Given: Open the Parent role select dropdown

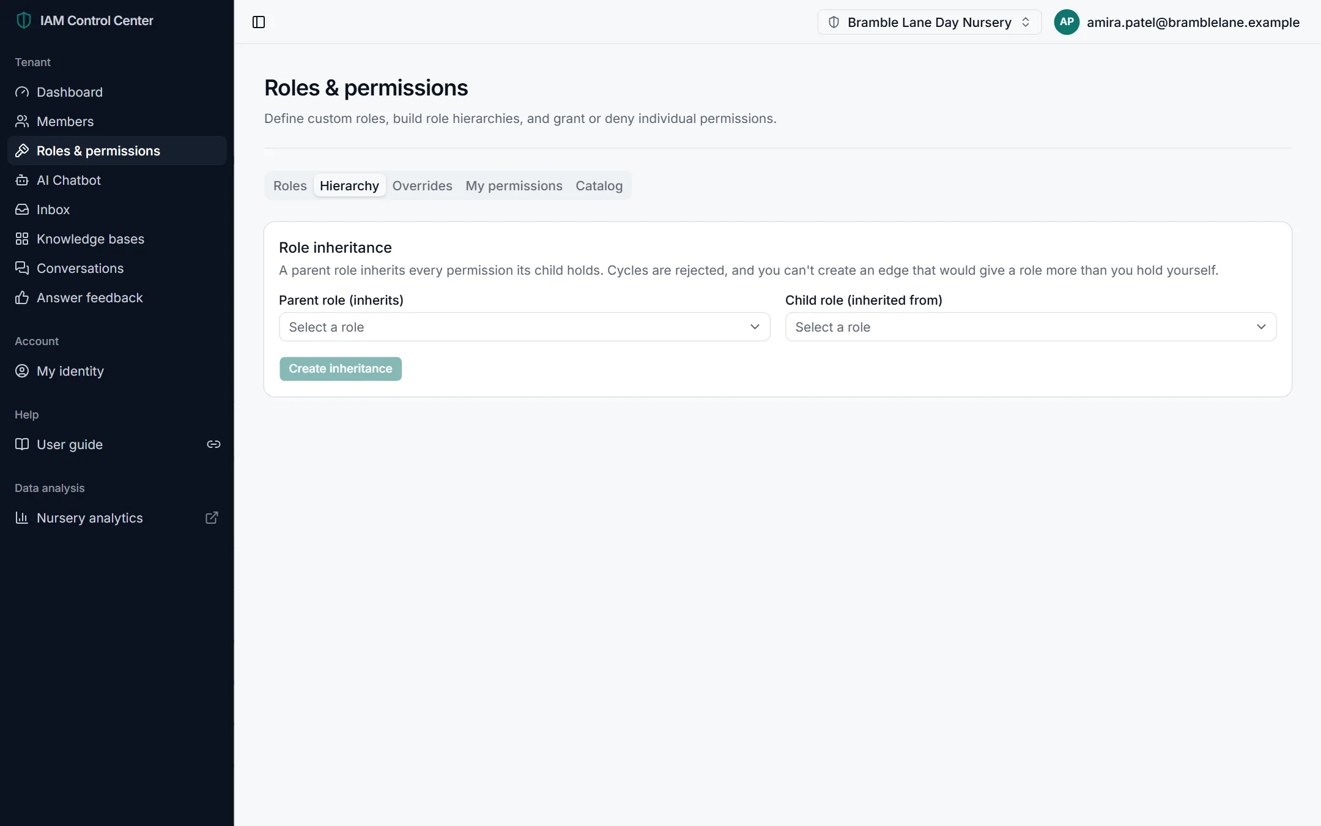Looking at the screenshot, I should point(524,327).
